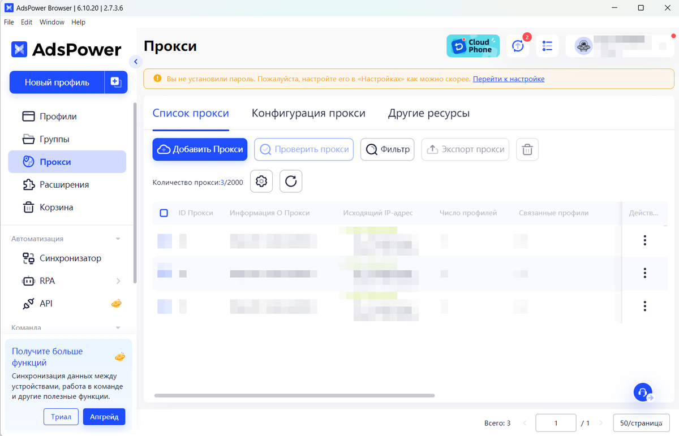Screen dimensions: 679x436
Task: Click the delete proxy trash icon
Action: (x=527, y=149)
